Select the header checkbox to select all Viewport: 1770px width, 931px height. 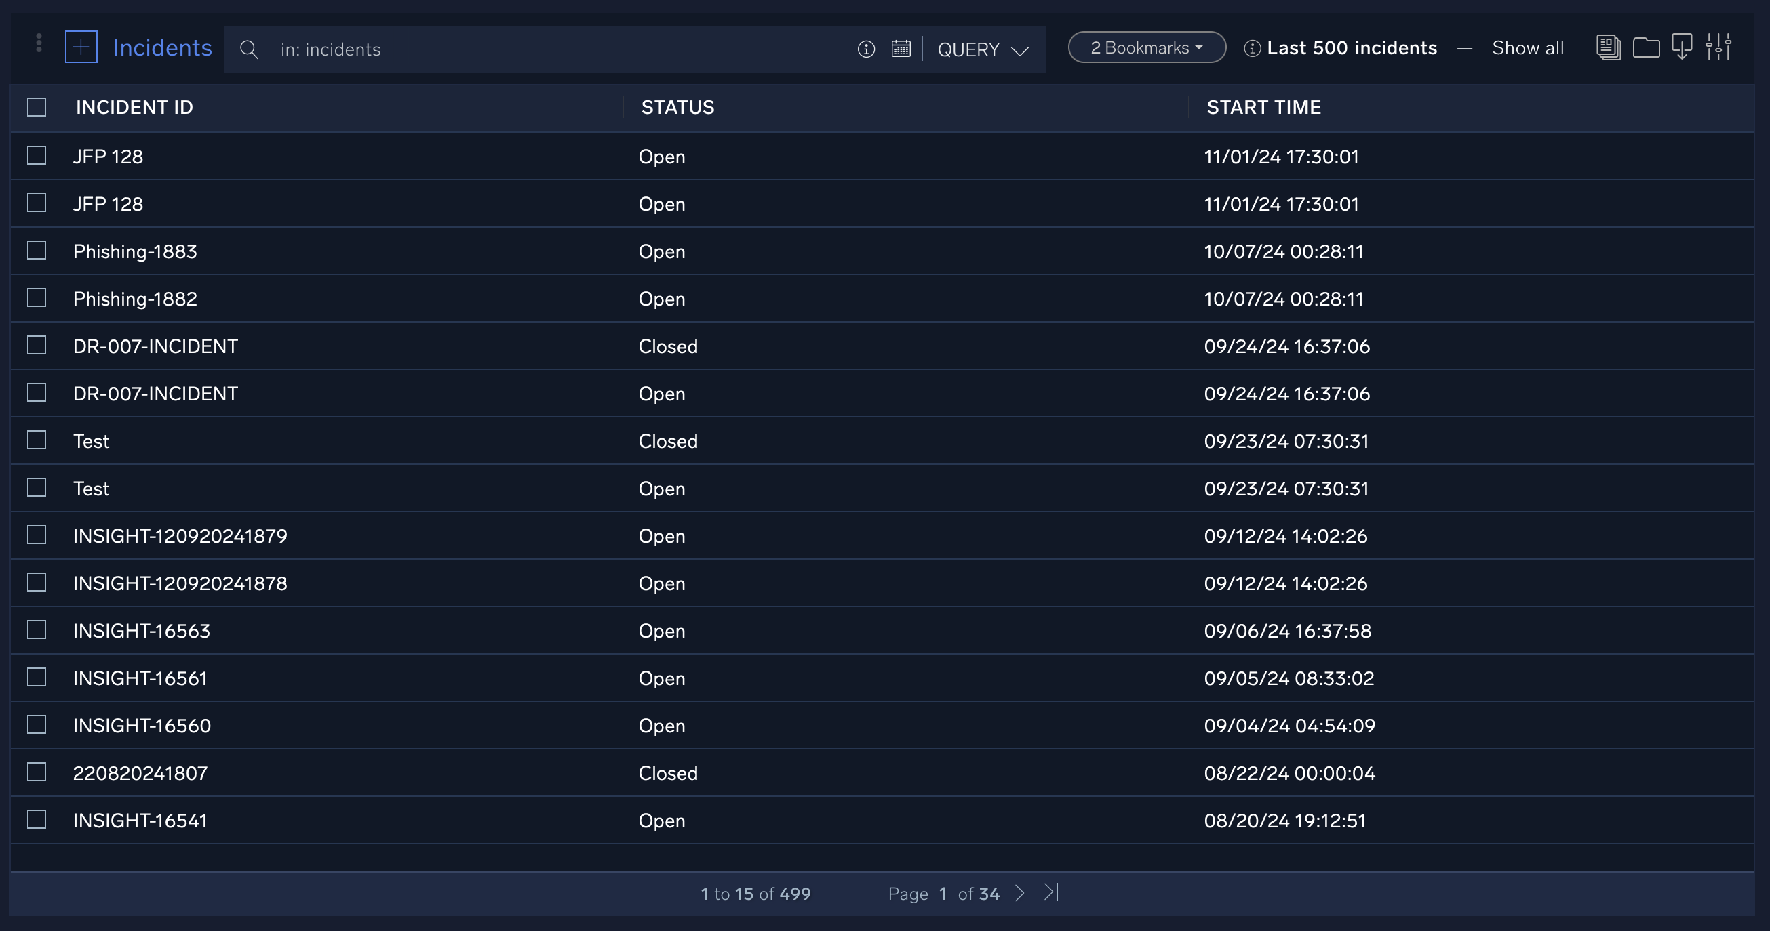[37, 108]
